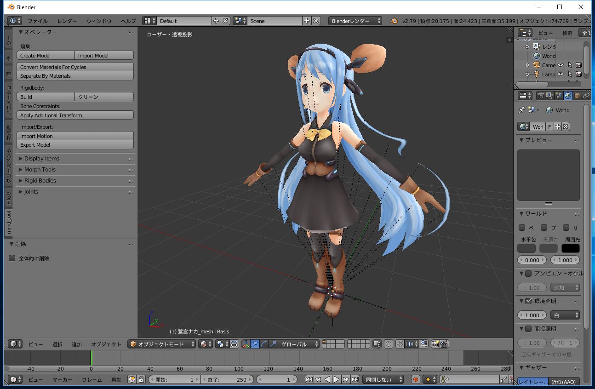The image size is (595, 389).
Task: Enable the アンビエントオクルージョン checkbox
Action: 528,273
